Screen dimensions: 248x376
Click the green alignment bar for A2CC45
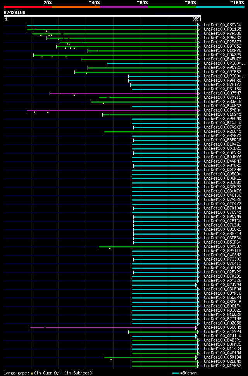150,132
